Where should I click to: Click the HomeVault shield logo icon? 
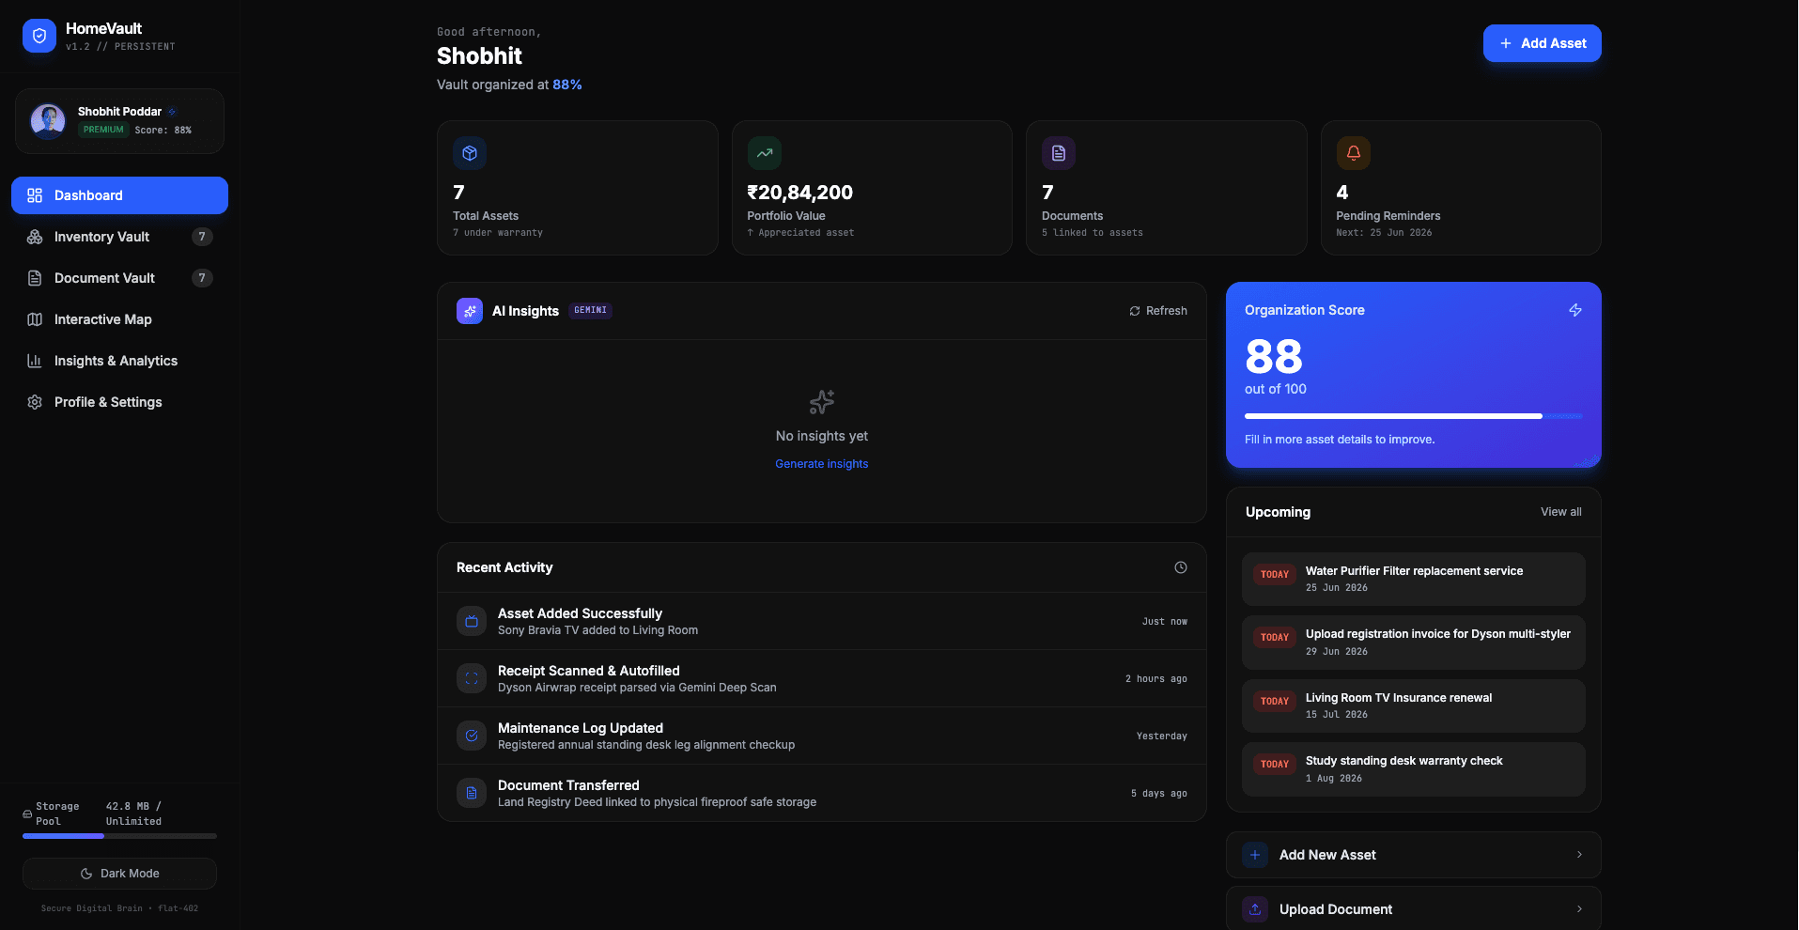tap(39, 36)
